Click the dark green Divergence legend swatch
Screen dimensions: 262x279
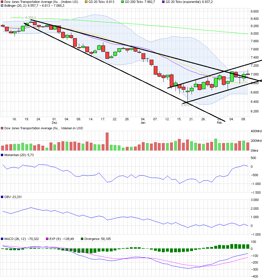tap(82, 239)
